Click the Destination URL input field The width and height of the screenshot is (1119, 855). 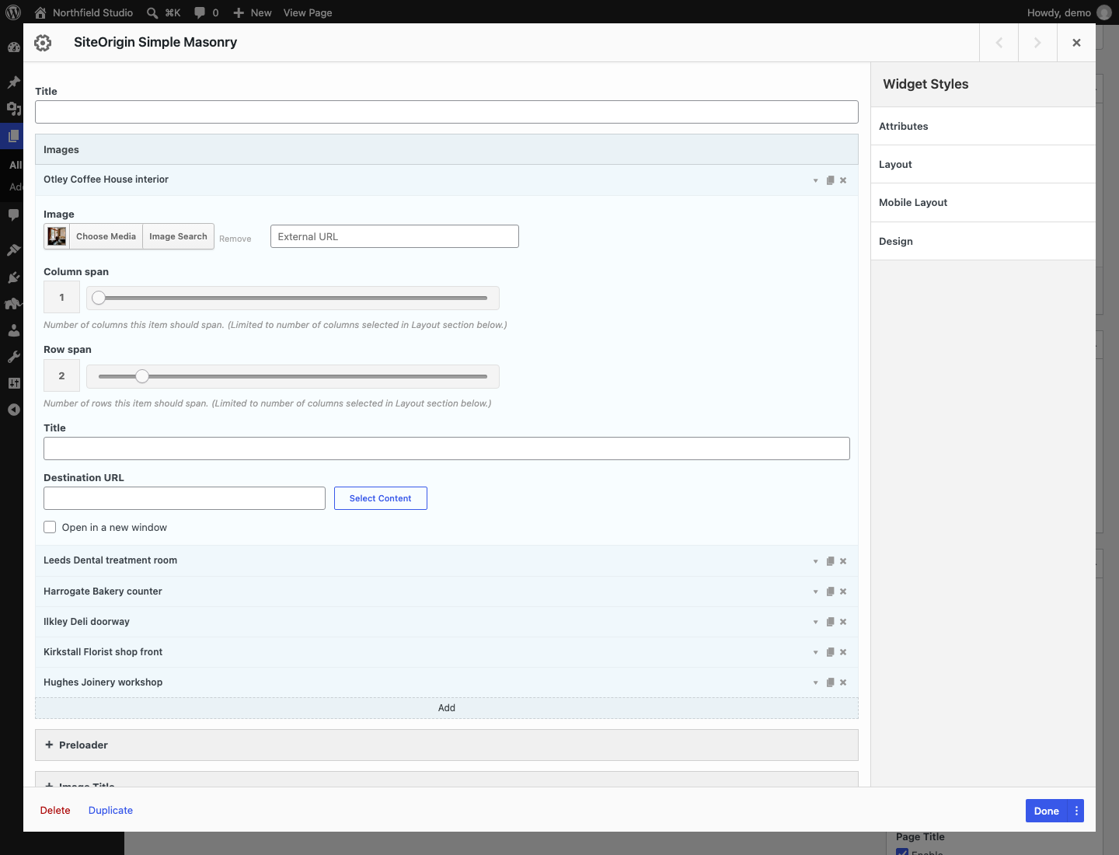point(184,498)
